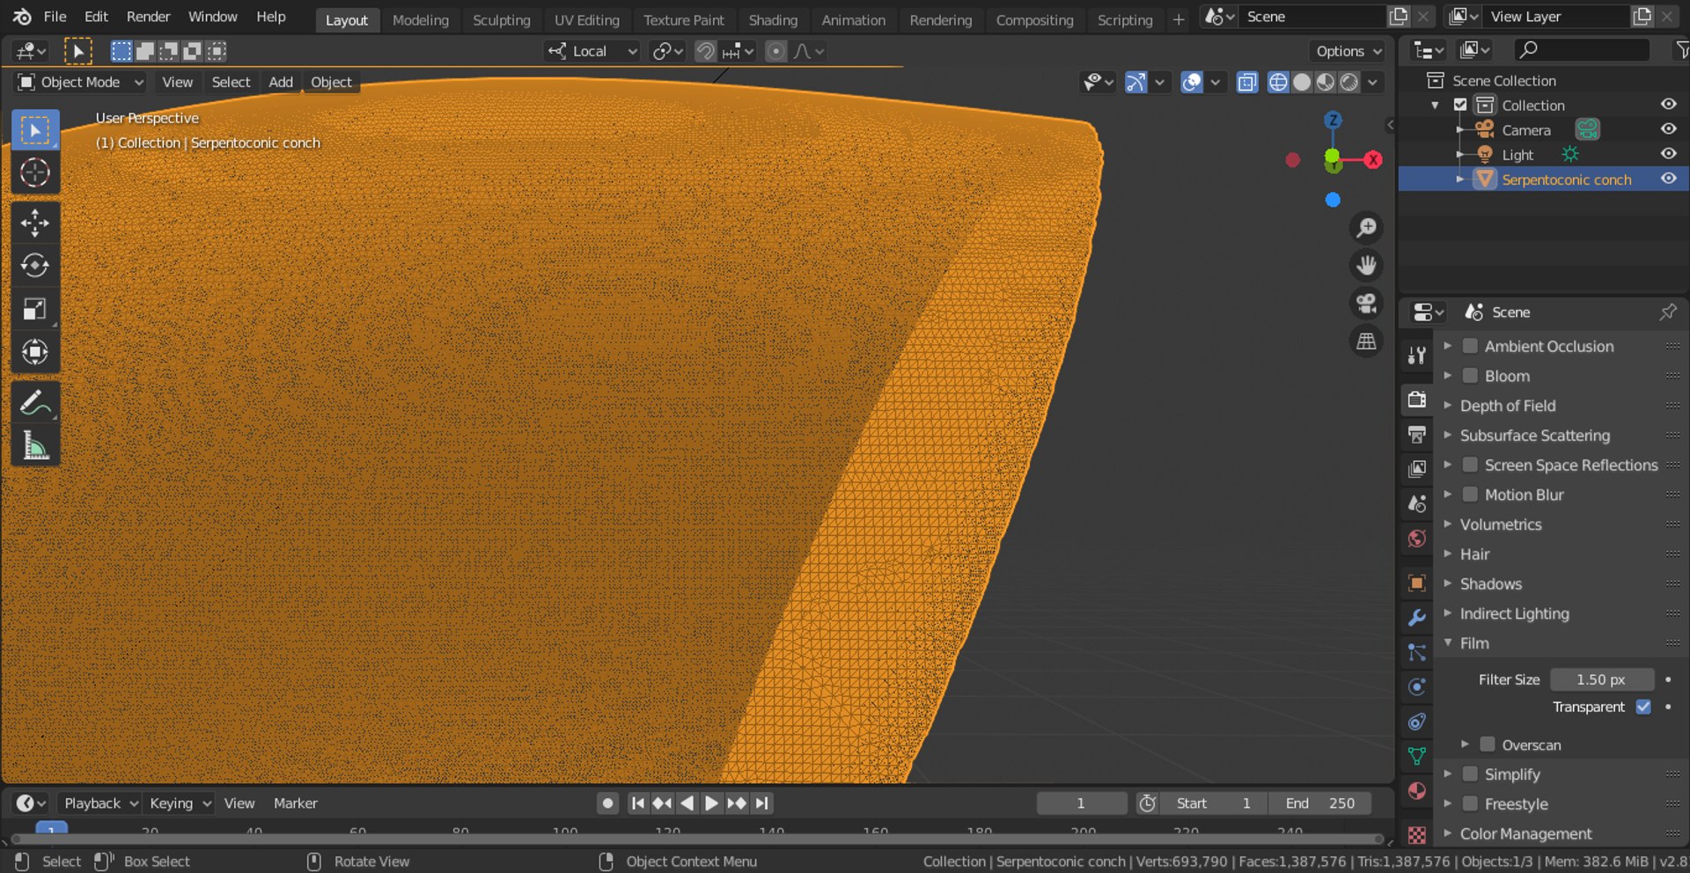Choose the Scale tool
1690x873 pixels.
35,309
